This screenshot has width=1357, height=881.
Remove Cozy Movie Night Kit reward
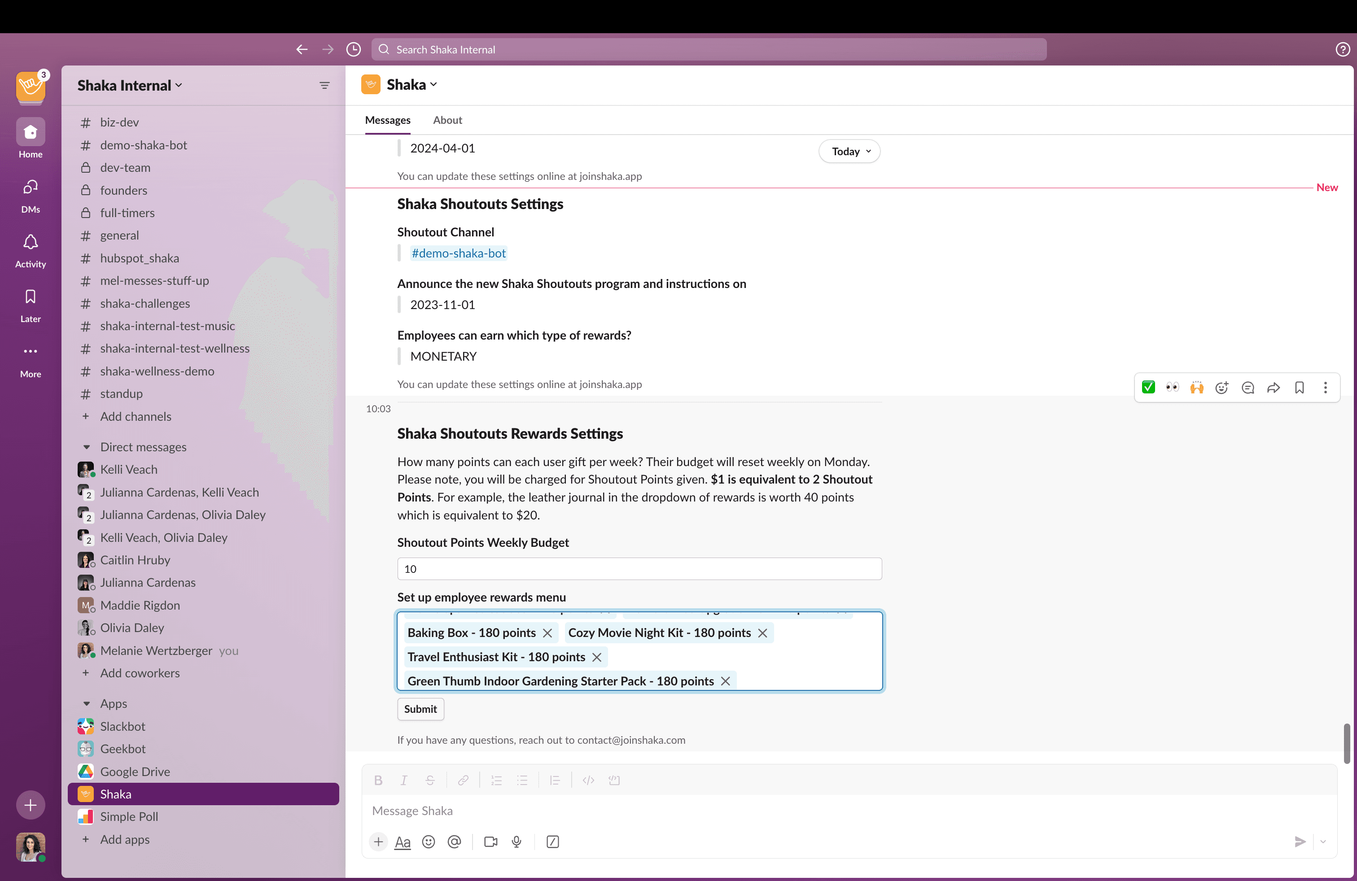(x=762, y=633)
